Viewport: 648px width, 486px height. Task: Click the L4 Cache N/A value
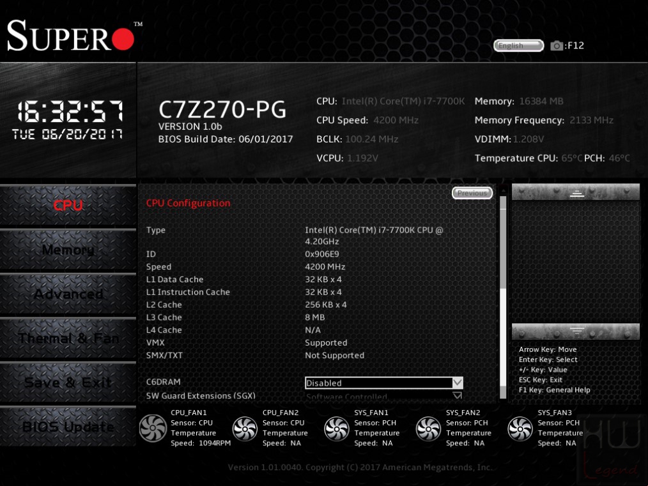(313, 330)
